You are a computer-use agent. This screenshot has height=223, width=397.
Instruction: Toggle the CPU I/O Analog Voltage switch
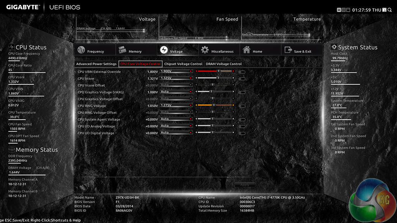pyautogui.click(x=242, y=127)
